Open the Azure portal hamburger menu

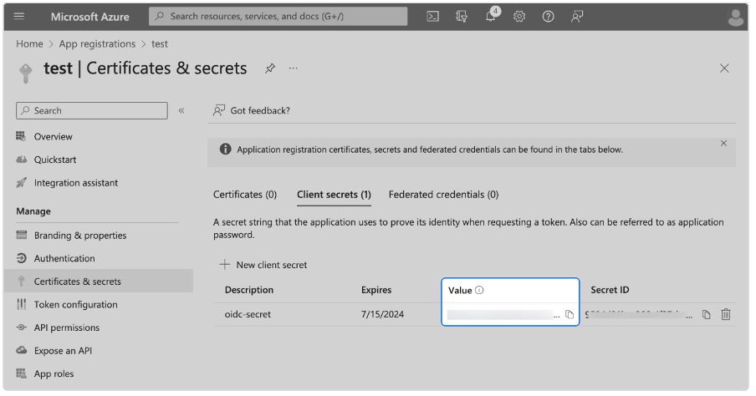[19, 17]
